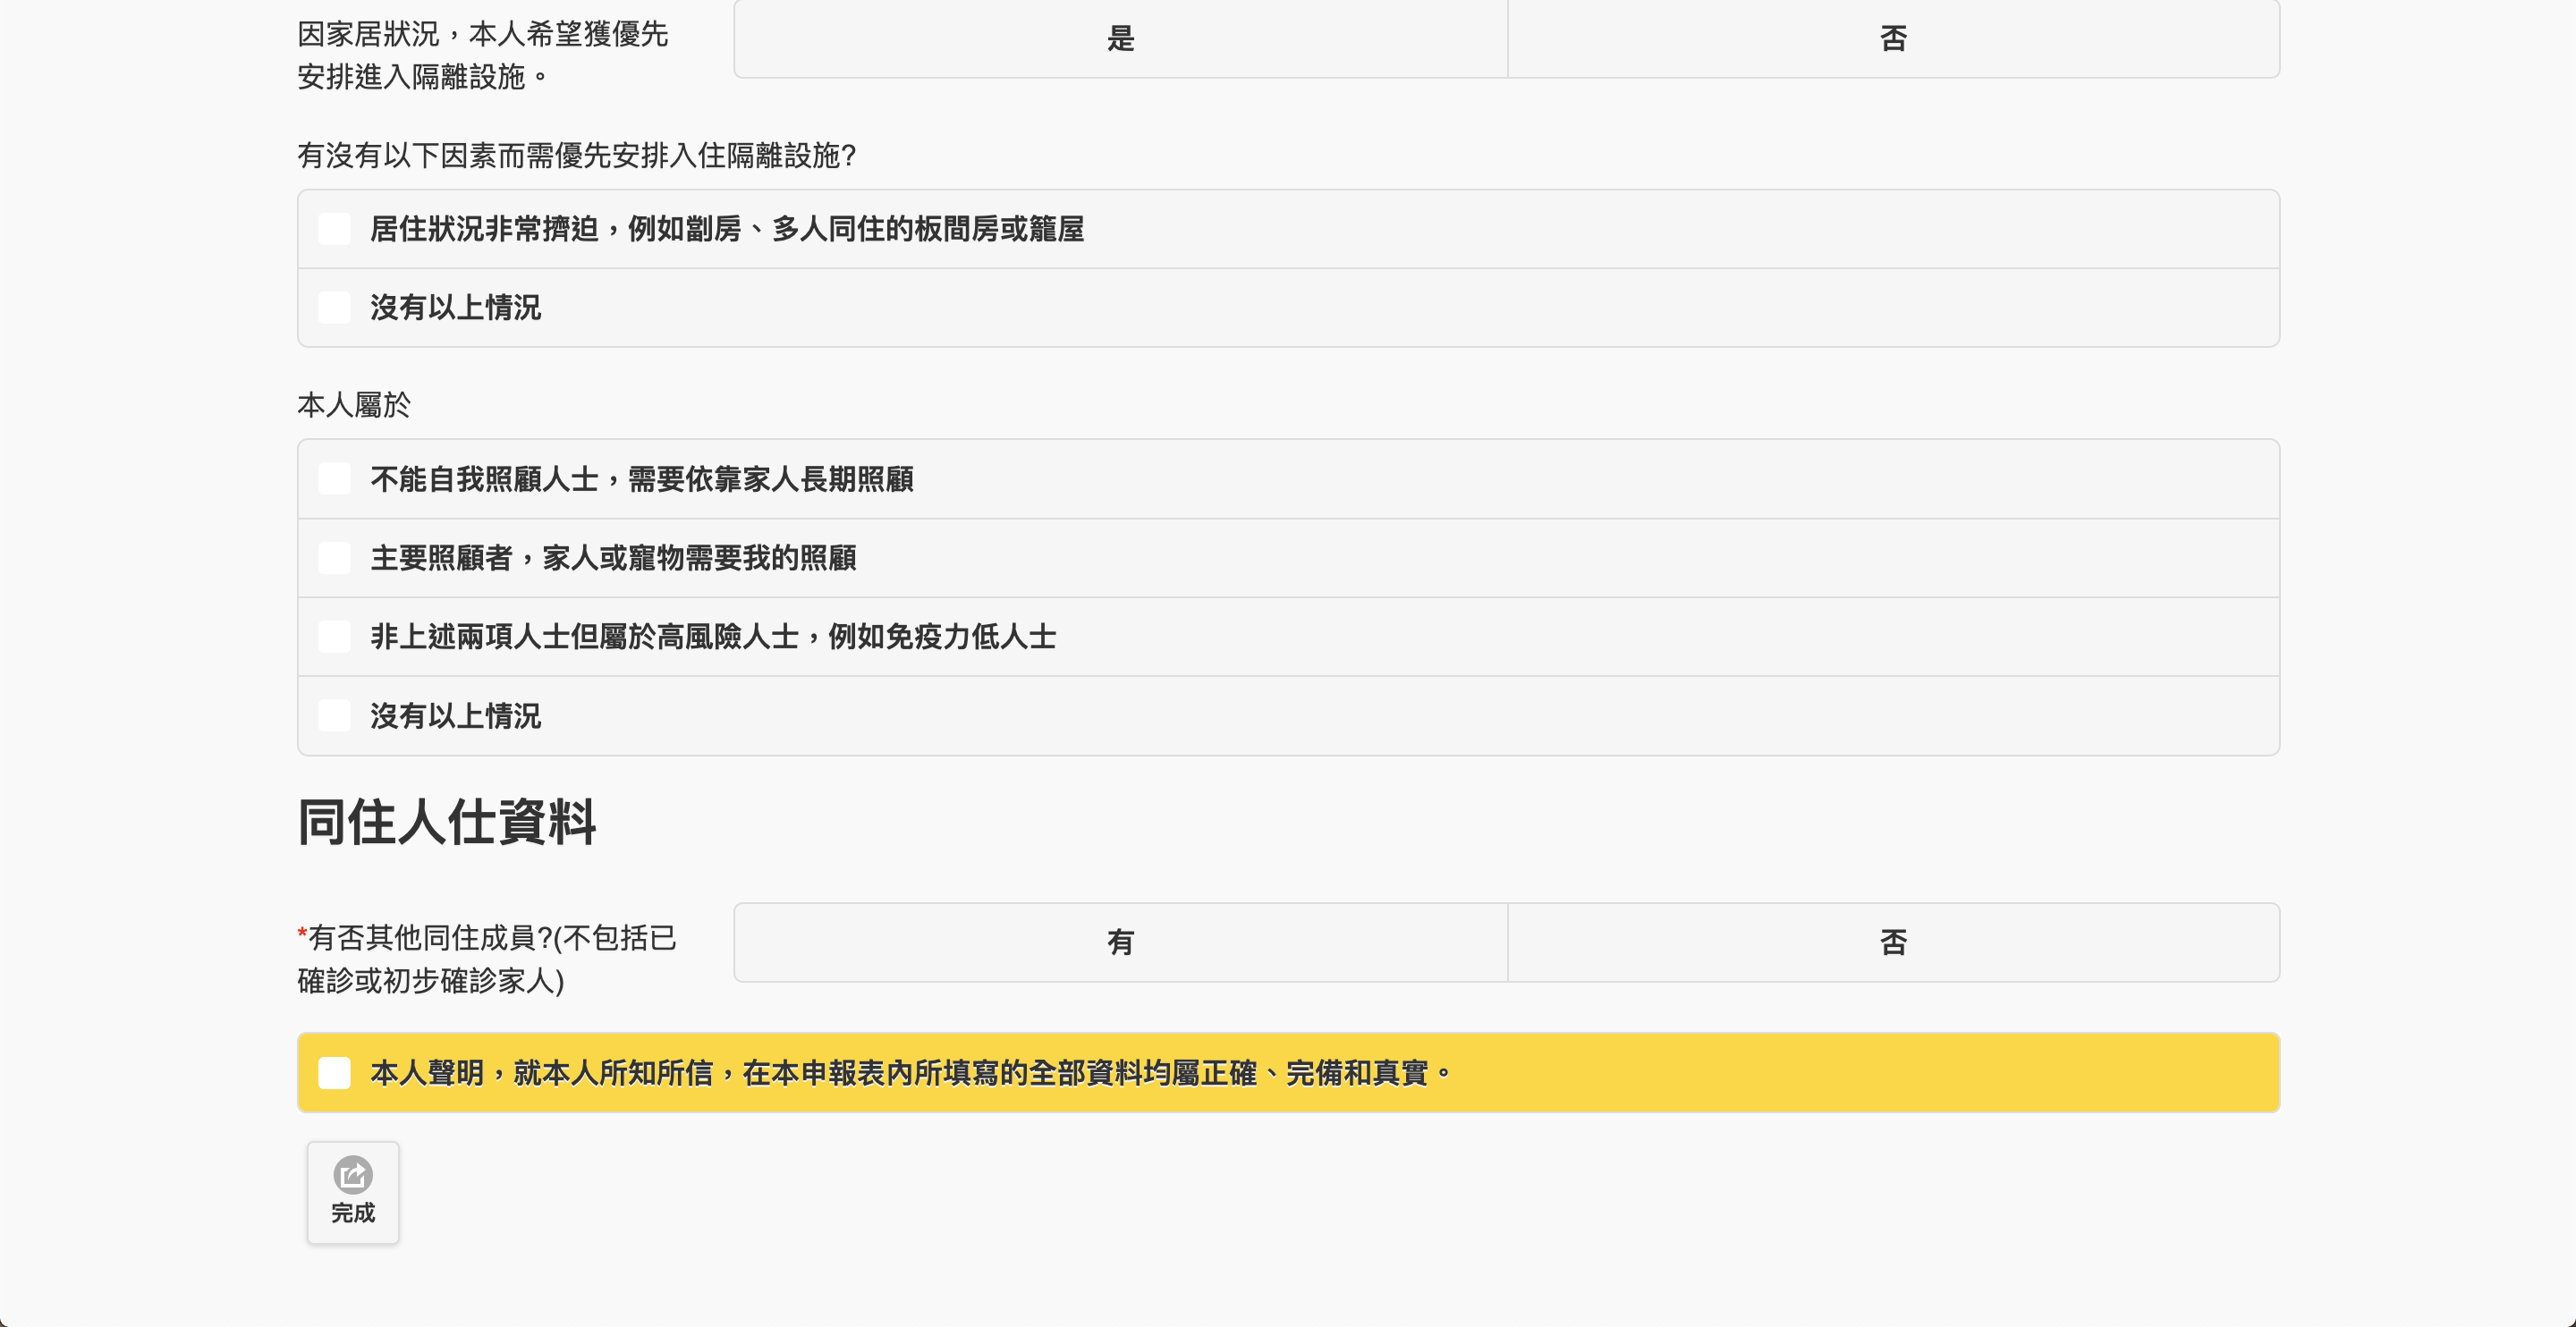Viewport: 2576px width, 1327px height.
Task: Click the 同住人仕資料 section heading
Action: click(446, 823)
